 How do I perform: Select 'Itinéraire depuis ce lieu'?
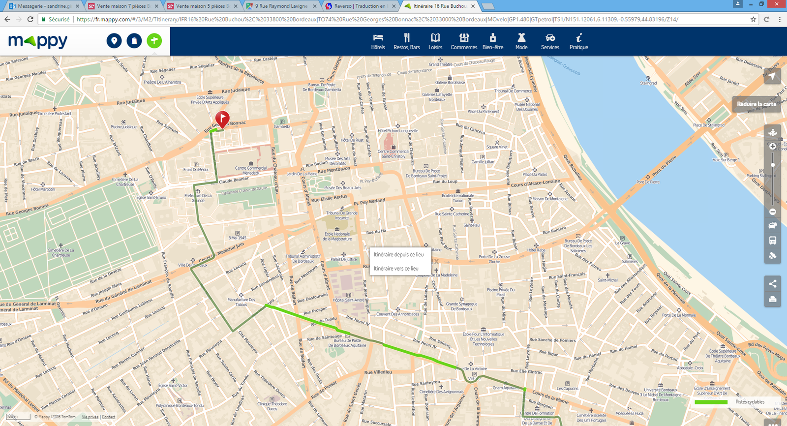398,255
